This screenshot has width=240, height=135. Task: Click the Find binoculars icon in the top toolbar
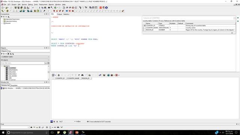pos(49,7)
